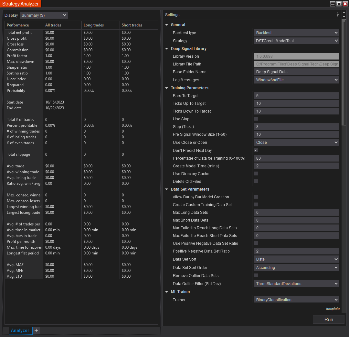Collapse the ML Trainer section
349x337 pixels.
click(x=167, y=292)
